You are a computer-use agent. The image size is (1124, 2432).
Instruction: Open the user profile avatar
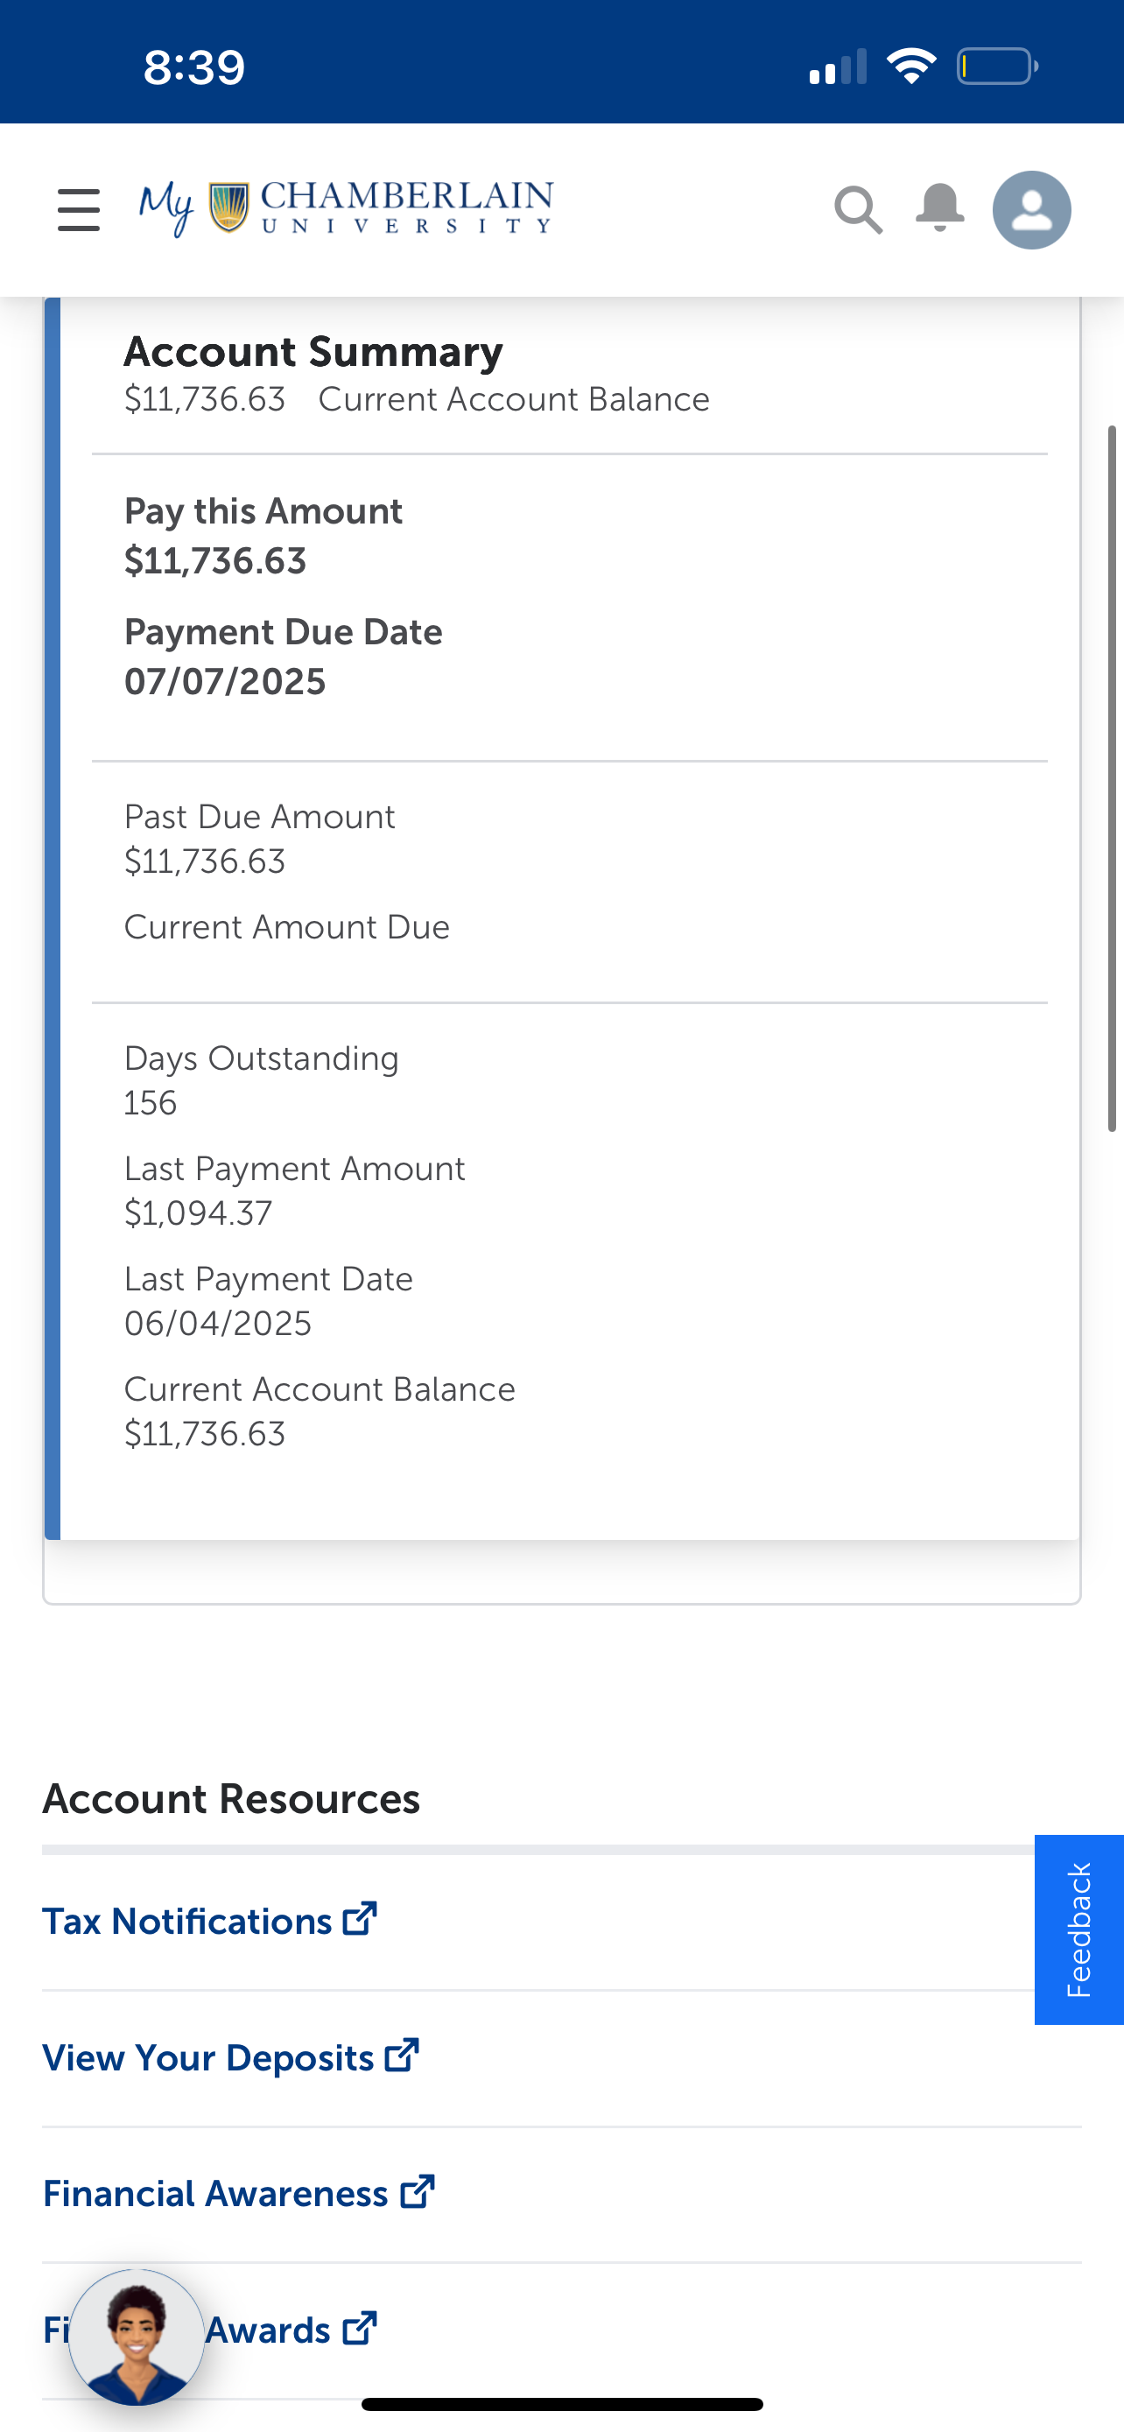tap(1031, 209)
